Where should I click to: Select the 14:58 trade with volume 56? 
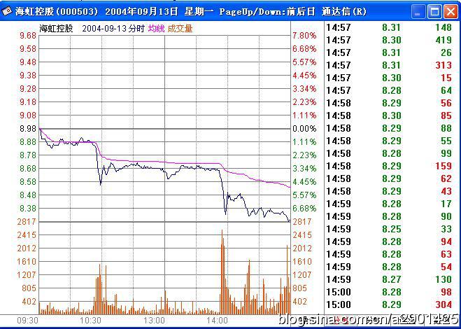389,103
